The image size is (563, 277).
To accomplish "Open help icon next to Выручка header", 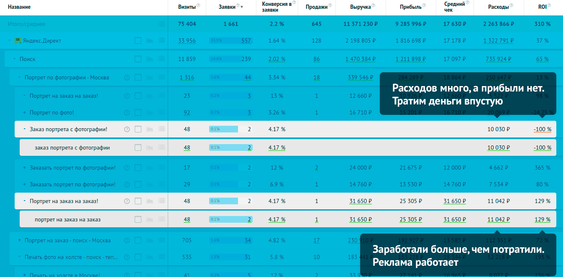I will point(373,5).
